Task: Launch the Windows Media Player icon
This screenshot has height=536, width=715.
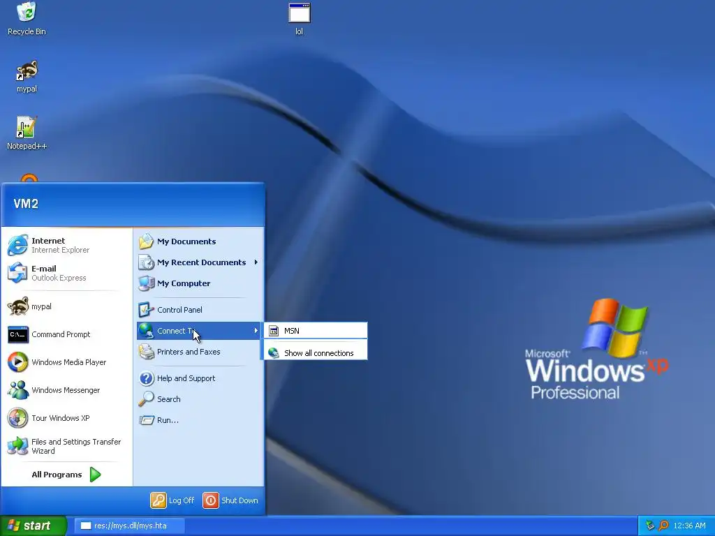Action: tap(17, 362)
